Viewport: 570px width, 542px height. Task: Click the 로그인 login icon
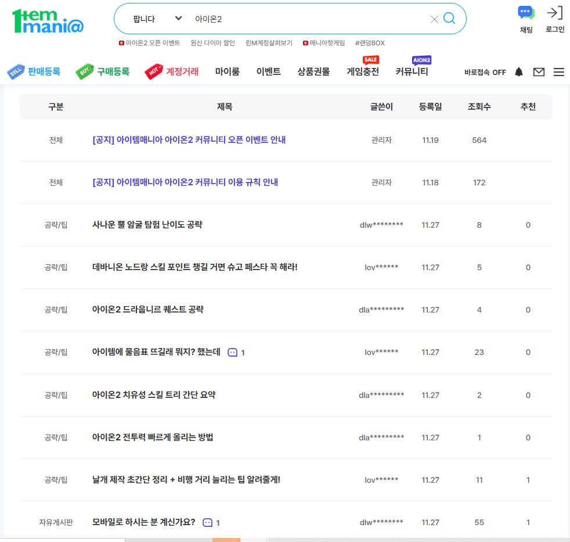pyautogui.click(x=555, y=20)
